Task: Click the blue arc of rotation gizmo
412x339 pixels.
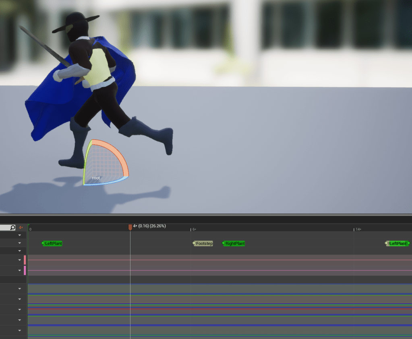Action: click(107, 183)
